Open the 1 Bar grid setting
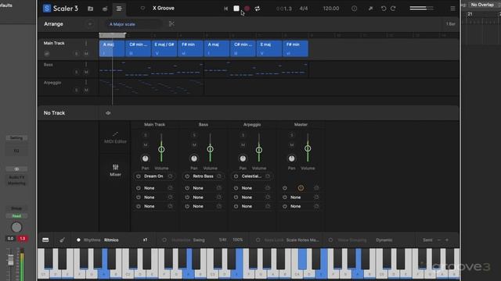501x281 pixels. point(451,24)
